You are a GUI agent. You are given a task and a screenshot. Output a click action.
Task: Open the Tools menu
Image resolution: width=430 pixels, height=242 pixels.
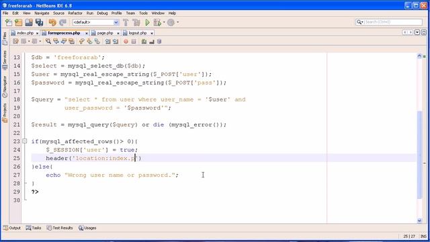tap(143, 13)
